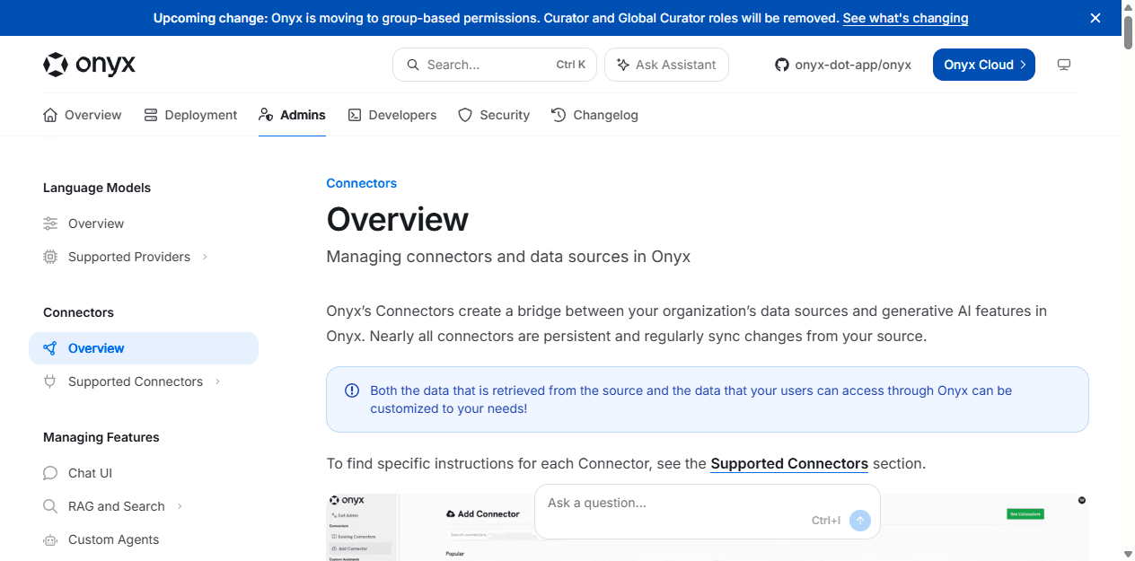The image size is (1135, 561).
Task: Open the onyx-dot-app/onyx GitHub link
Action: 843,65
